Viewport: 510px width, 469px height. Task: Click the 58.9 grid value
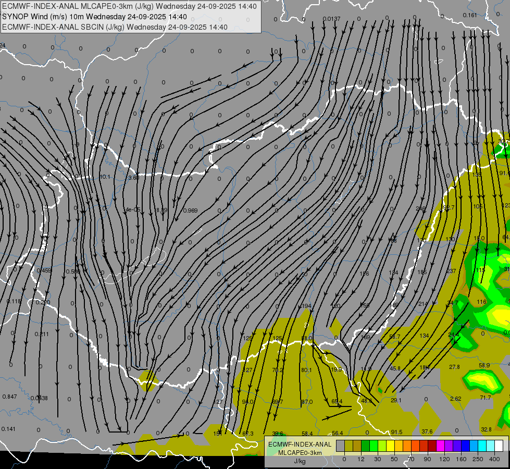click(x=484, y=365)
